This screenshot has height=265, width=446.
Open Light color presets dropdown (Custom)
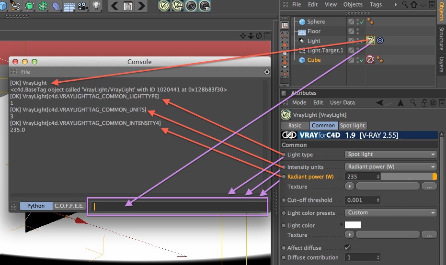click(391, 213)
